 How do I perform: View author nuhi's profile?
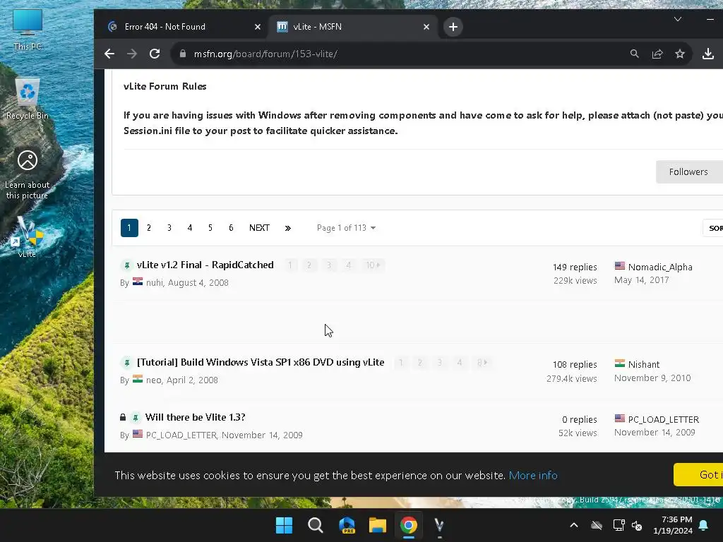[155, 282]
